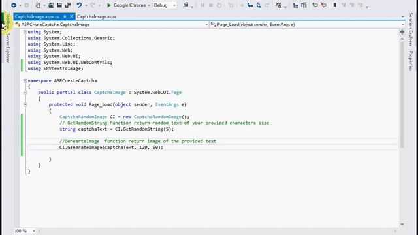The image size is (418, 235).
Task: Click the '// GetRandomString Function return' comment line
Action: coord(164,123)
